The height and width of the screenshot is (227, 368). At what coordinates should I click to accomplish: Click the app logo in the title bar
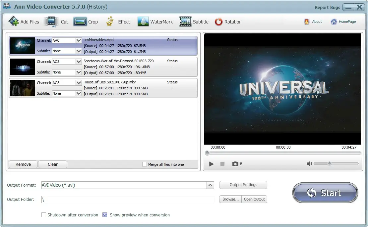7,6
